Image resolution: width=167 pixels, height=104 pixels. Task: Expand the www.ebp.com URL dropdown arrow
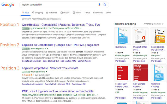coord(46,72)
